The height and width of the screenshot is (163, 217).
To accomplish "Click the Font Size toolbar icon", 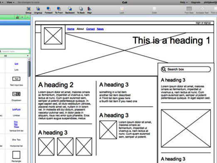I will coord(189,10).
